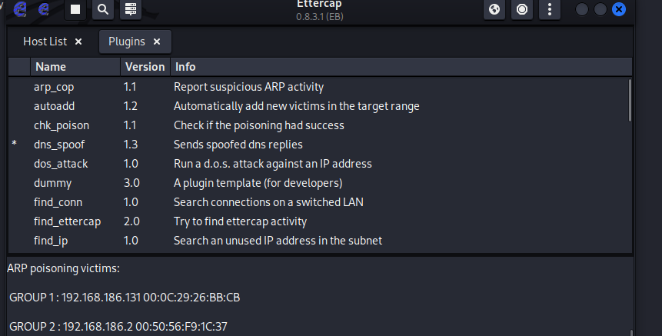This screenshot has width=662, height=336.
Task: Select the Plugins tab
Action: point(126,42)
